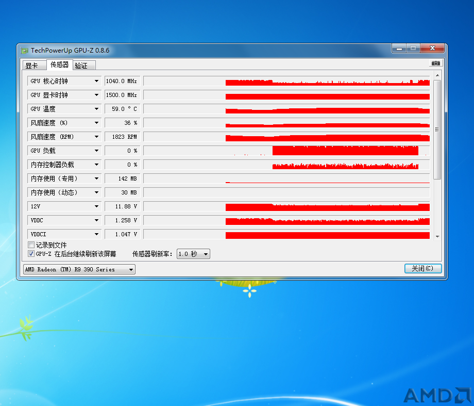Click the GPU 负载 history graph
The width and height of the screenshot is (474, 406).
tap(286, 151)
